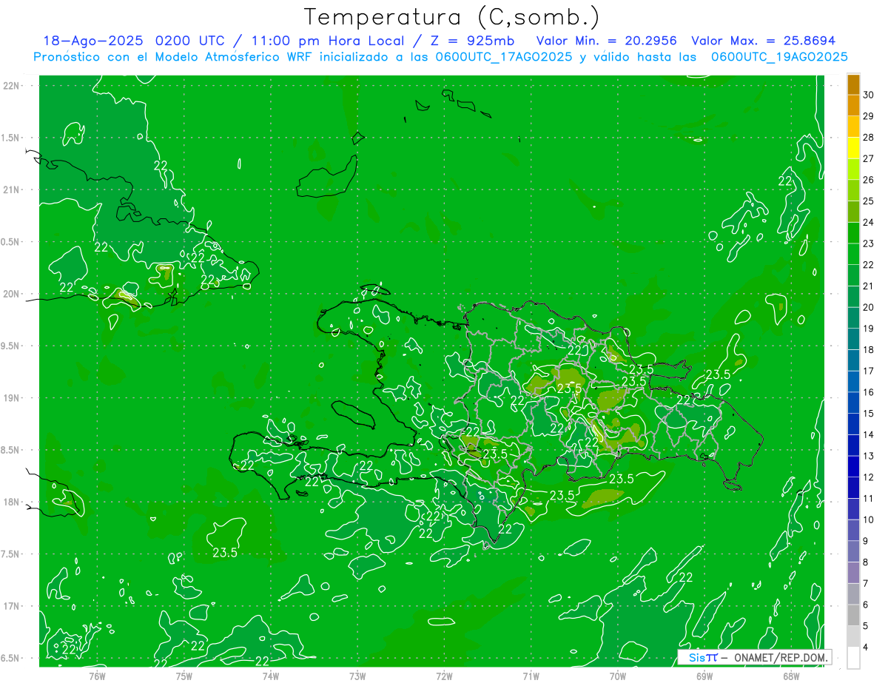Click the '70W' longitude axis label
Image resolution: width=888 pixels, height=686 pixels.
point(618,676)
